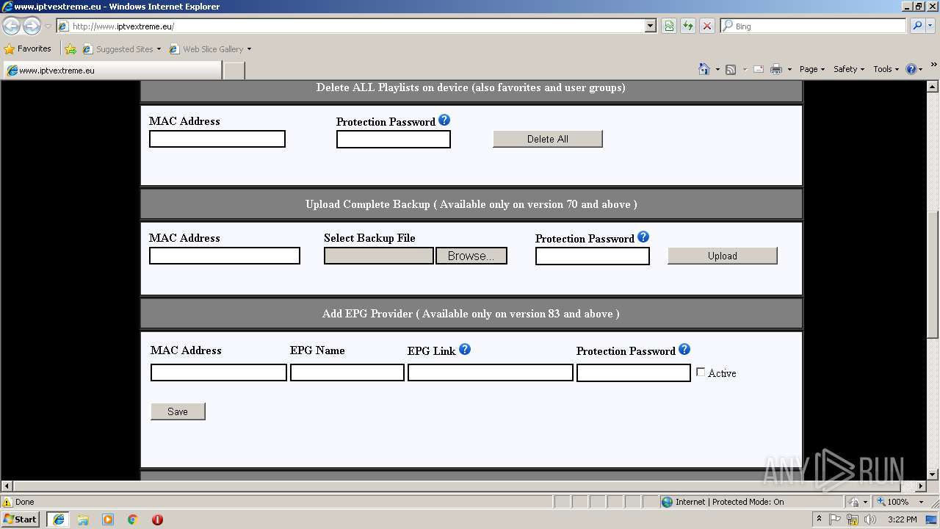Image resolution: width=940 pixels, height=529 pixels.
Task: Click help icon beside EPG Protection Password
Action: point(684,350)
